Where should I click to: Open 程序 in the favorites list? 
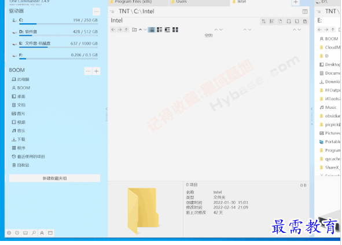tap(19, 148)
